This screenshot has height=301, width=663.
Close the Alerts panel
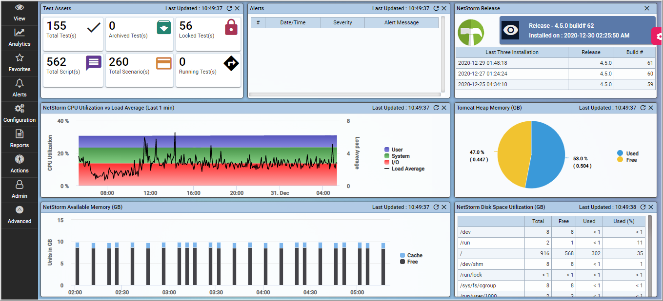tap(444, 8)
